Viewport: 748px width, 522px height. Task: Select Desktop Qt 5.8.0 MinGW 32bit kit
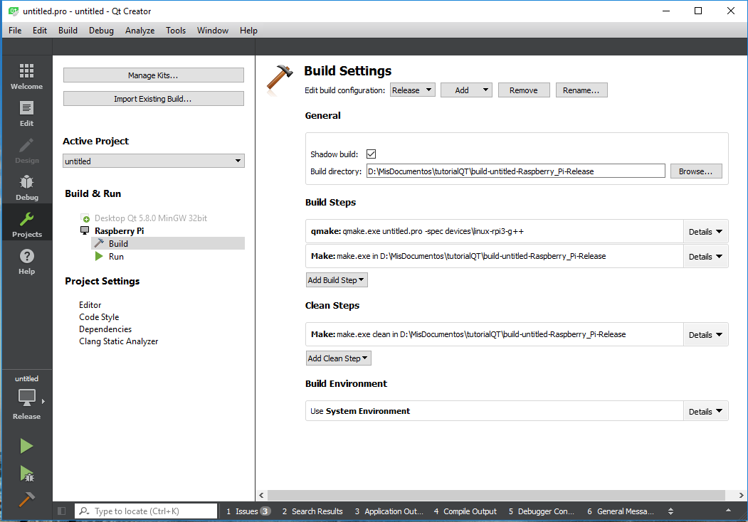[151, 218]
